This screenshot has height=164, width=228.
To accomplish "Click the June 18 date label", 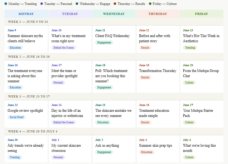I will [x=100, y=65].
